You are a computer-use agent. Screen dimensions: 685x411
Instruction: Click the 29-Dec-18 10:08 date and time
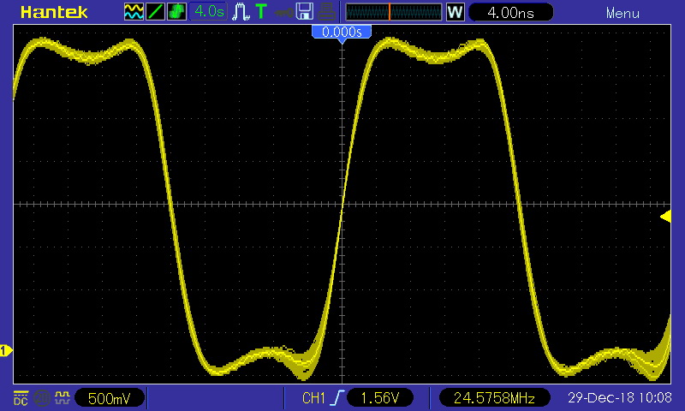coord(619,397)
